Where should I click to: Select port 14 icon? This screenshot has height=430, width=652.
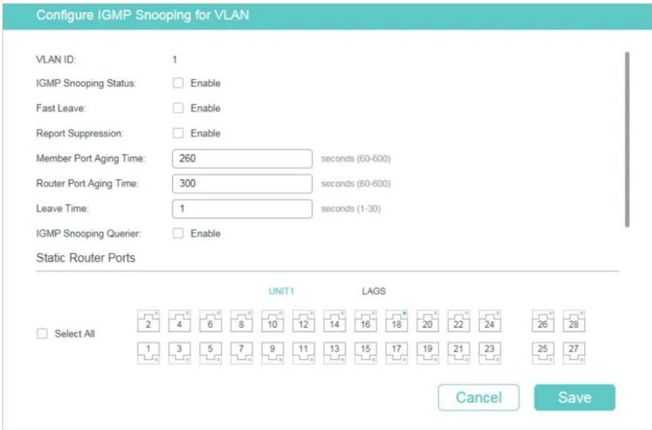coord(334,321)
